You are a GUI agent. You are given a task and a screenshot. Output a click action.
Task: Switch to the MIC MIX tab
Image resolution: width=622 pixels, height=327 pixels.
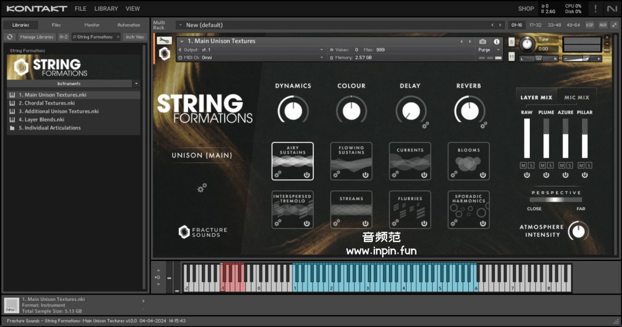pos(576,98)
